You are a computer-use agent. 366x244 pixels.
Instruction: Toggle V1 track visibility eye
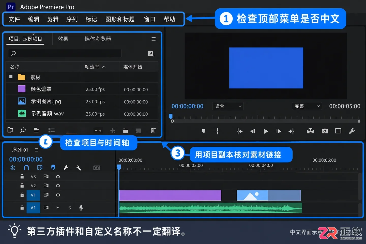(x=58, y=195)
